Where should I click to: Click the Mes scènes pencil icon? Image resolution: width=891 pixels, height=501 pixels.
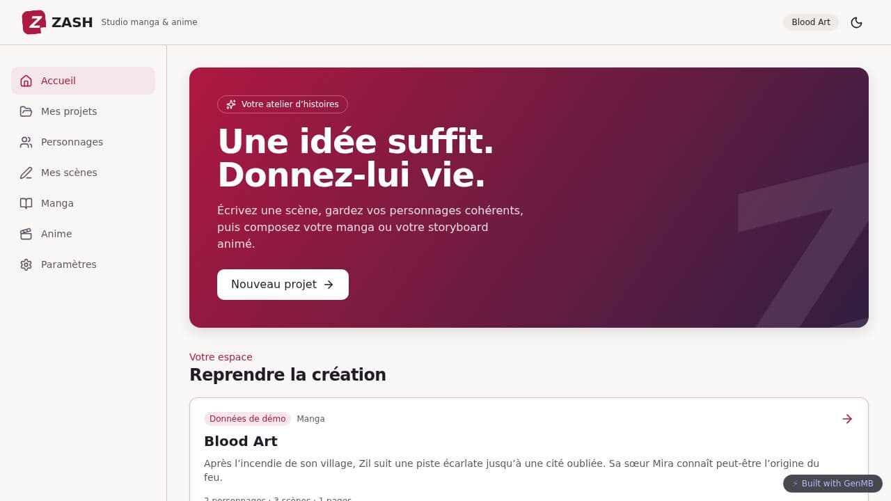pyautogui.click(x=26, y=173)
